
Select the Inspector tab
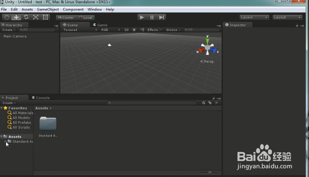pos(238,25)
